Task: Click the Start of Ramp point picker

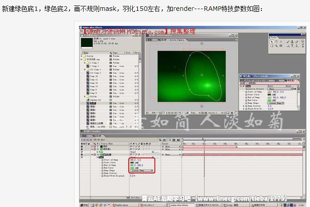Action: coord(269,92)
